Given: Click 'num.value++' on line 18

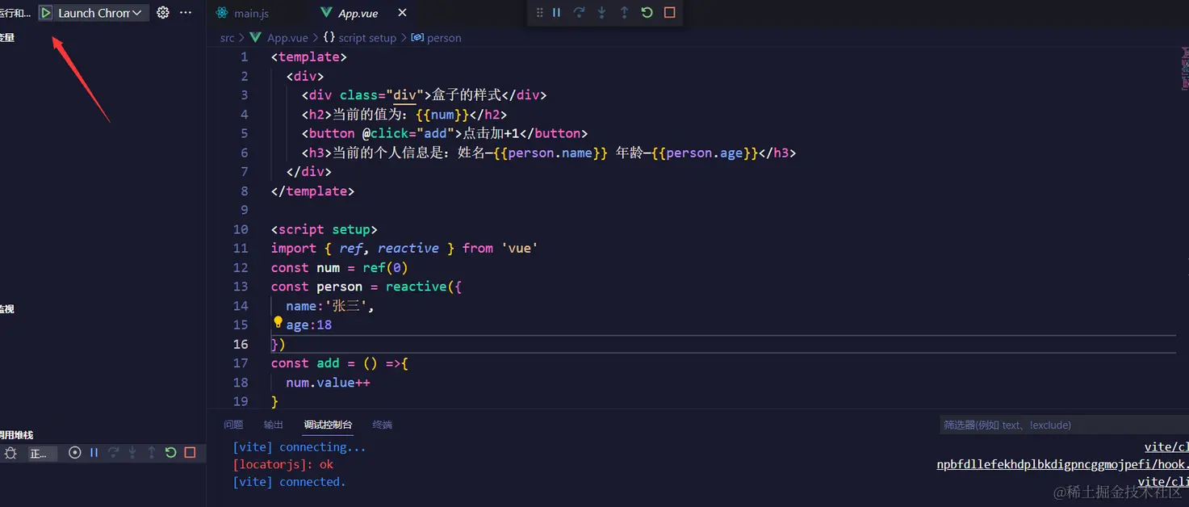Looking at the screenshot, I should click(328, 383).
